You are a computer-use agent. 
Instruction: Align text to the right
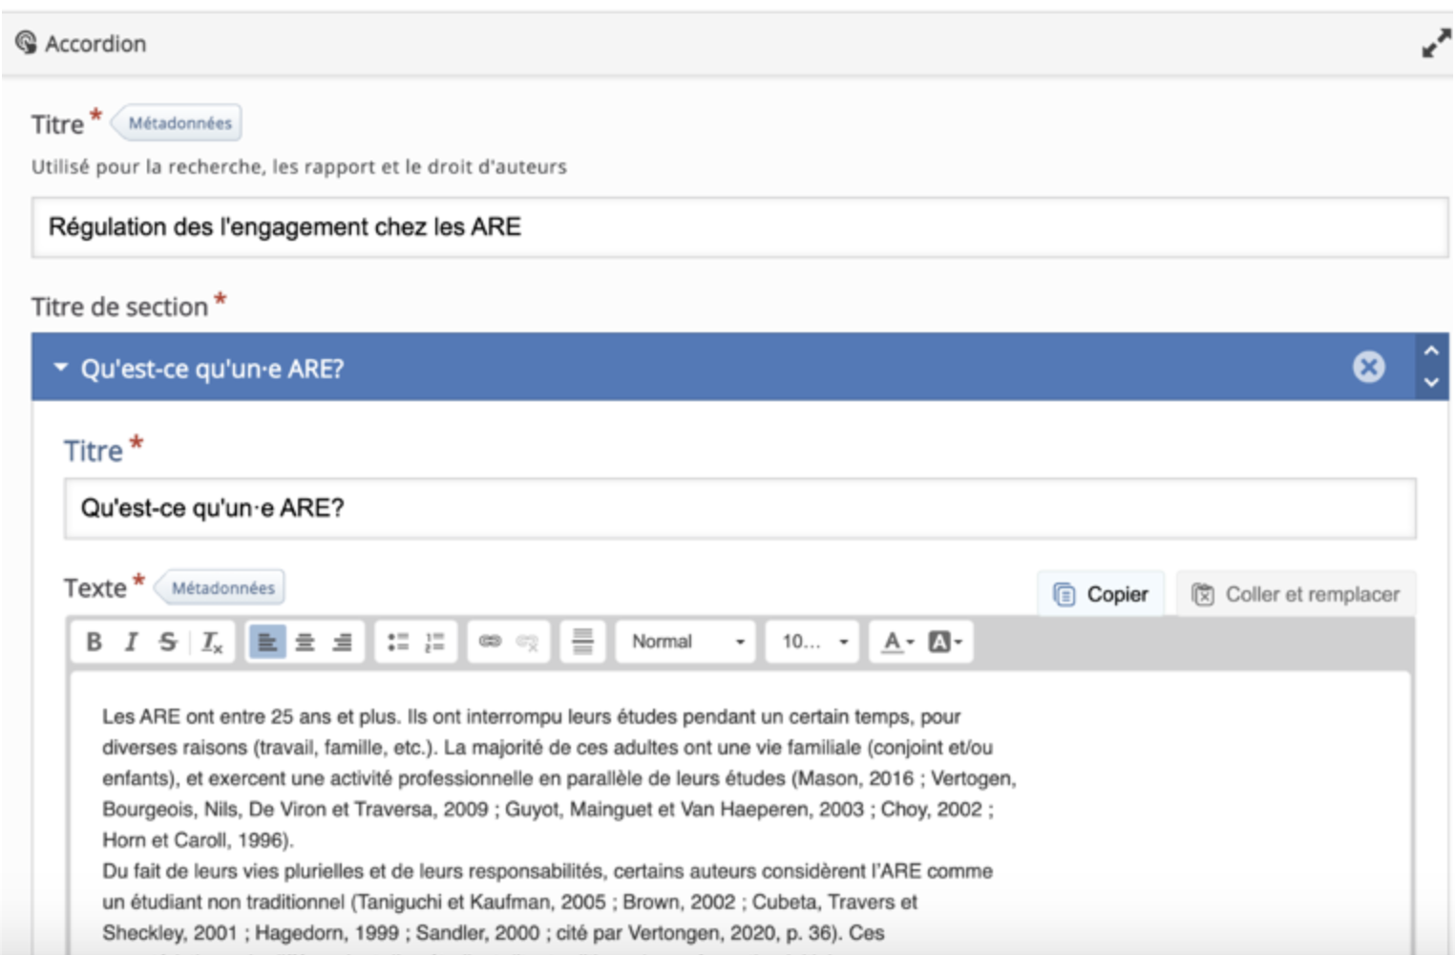pyautogui.click(x=342, y=642)
